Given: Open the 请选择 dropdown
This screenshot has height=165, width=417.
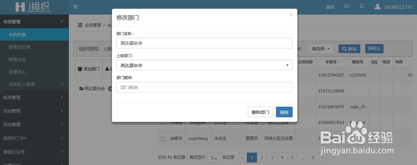Looking at the screenshot, I should click(320, 49).
